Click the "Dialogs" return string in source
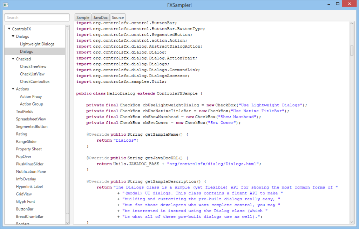The height and width of the screenshot is (229, 359). pos(125,141)
